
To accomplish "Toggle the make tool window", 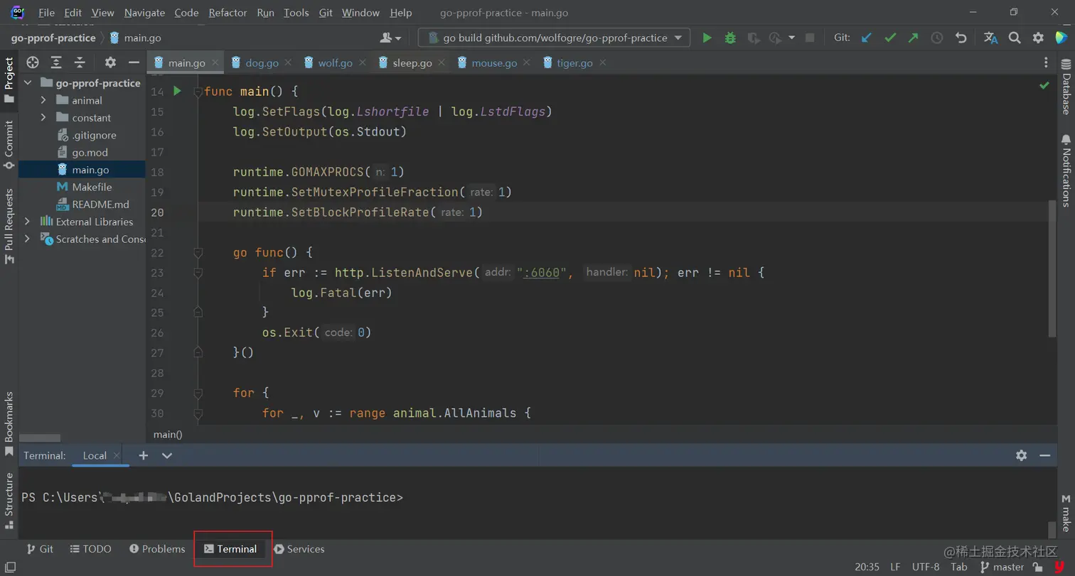I will coord(1066,513).
